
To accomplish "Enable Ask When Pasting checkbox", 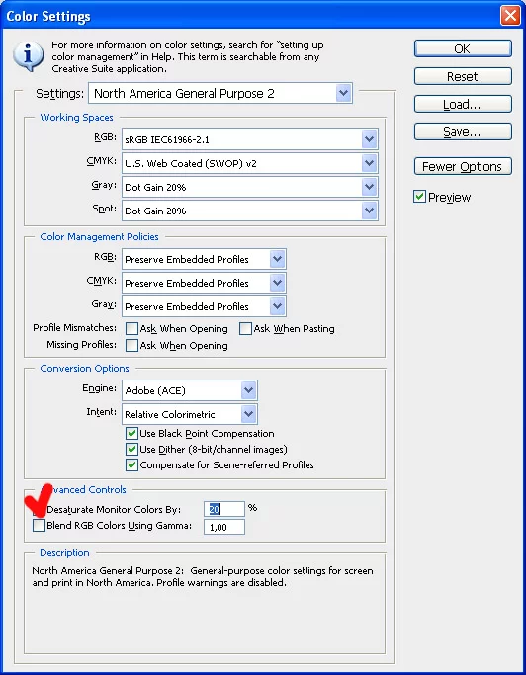I will pos(245,329).
